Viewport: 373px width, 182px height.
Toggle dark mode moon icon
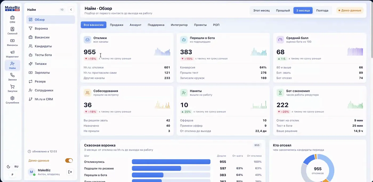click(x=9, y=167)
